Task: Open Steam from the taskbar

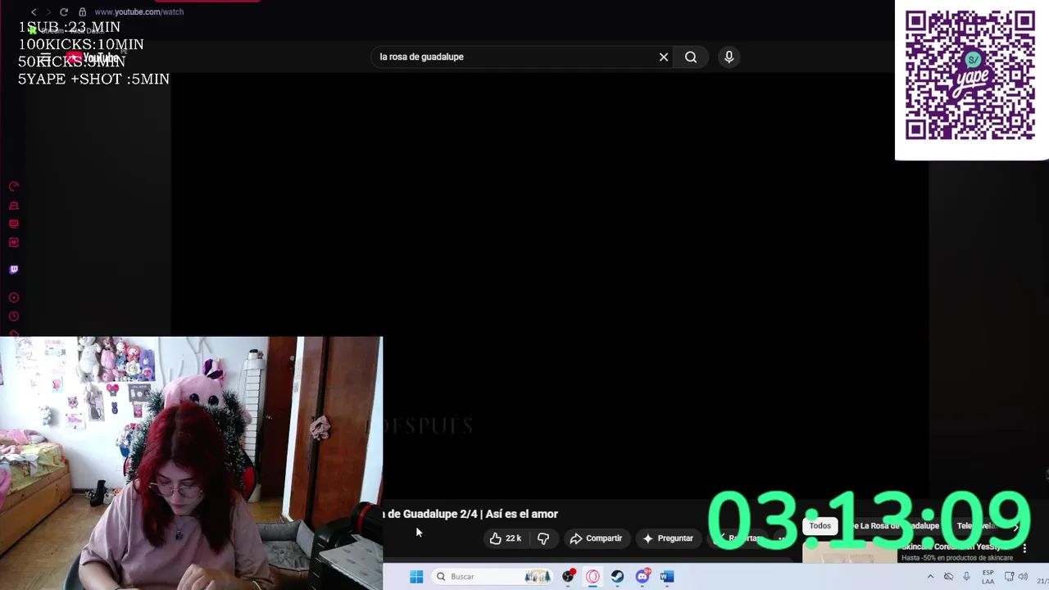Action: pos(617,577)
